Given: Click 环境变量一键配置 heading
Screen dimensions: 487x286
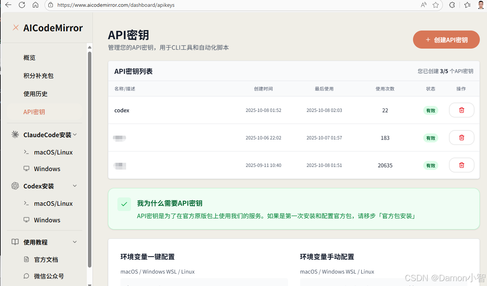Looking at the screenshot, I should pyautogui.click(x=148, y=257).
